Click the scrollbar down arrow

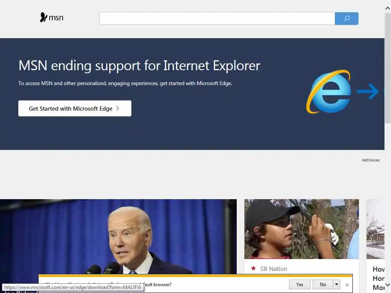(388, 285)
